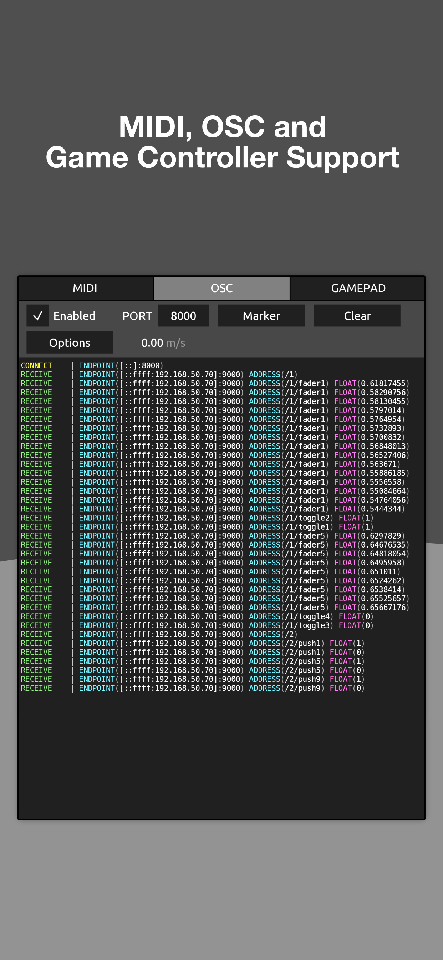This screenshot has height=960, width=443.
Task: Click FLOAT(0.61817455) value
Action: (x=372, y=384)
